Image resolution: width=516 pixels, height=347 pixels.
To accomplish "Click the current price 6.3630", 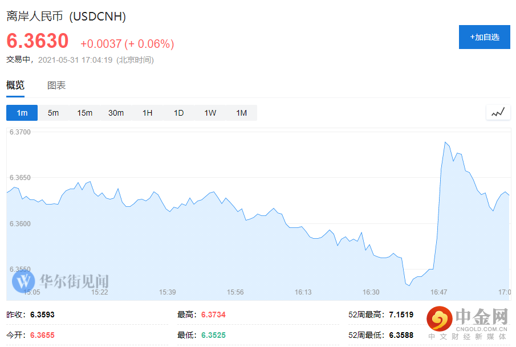I will tap(38, 41).
